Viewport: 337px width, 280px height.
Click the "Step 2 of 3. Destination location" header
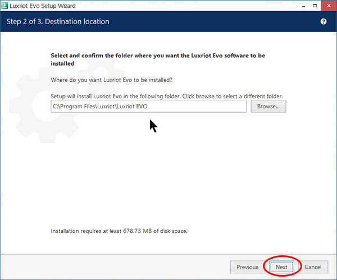[x=57, y=21]
